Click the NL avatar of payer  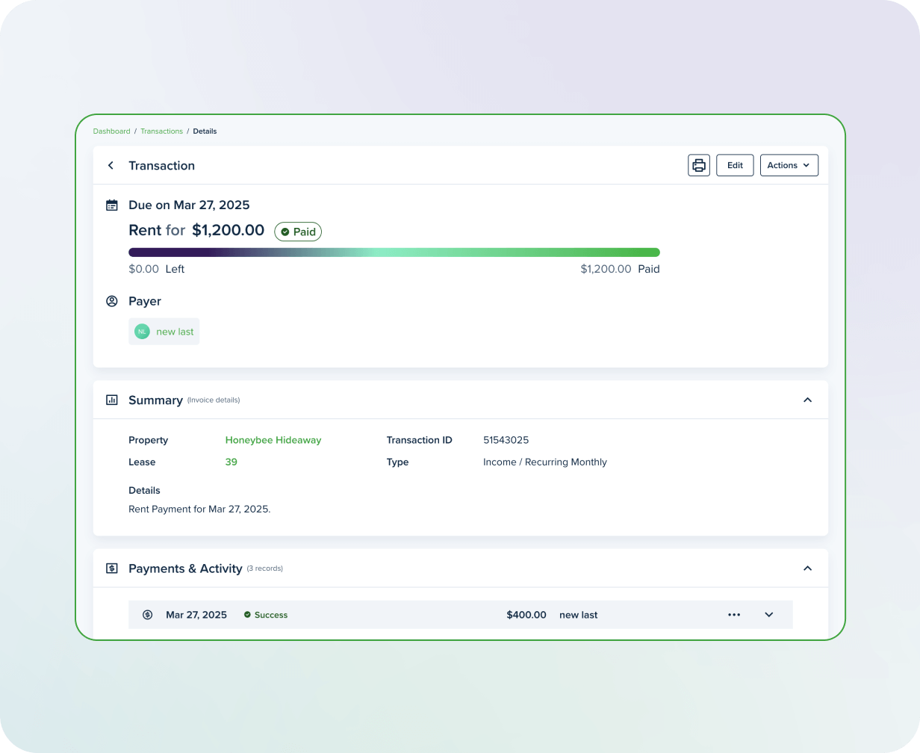pyautogui.click(x=142, y=332)
